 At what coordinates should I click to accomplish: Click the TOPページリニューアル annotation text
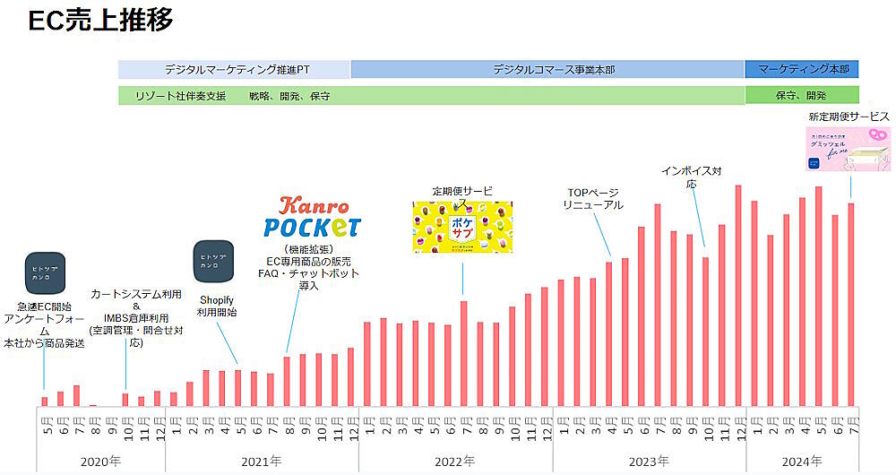coord(592,199)
